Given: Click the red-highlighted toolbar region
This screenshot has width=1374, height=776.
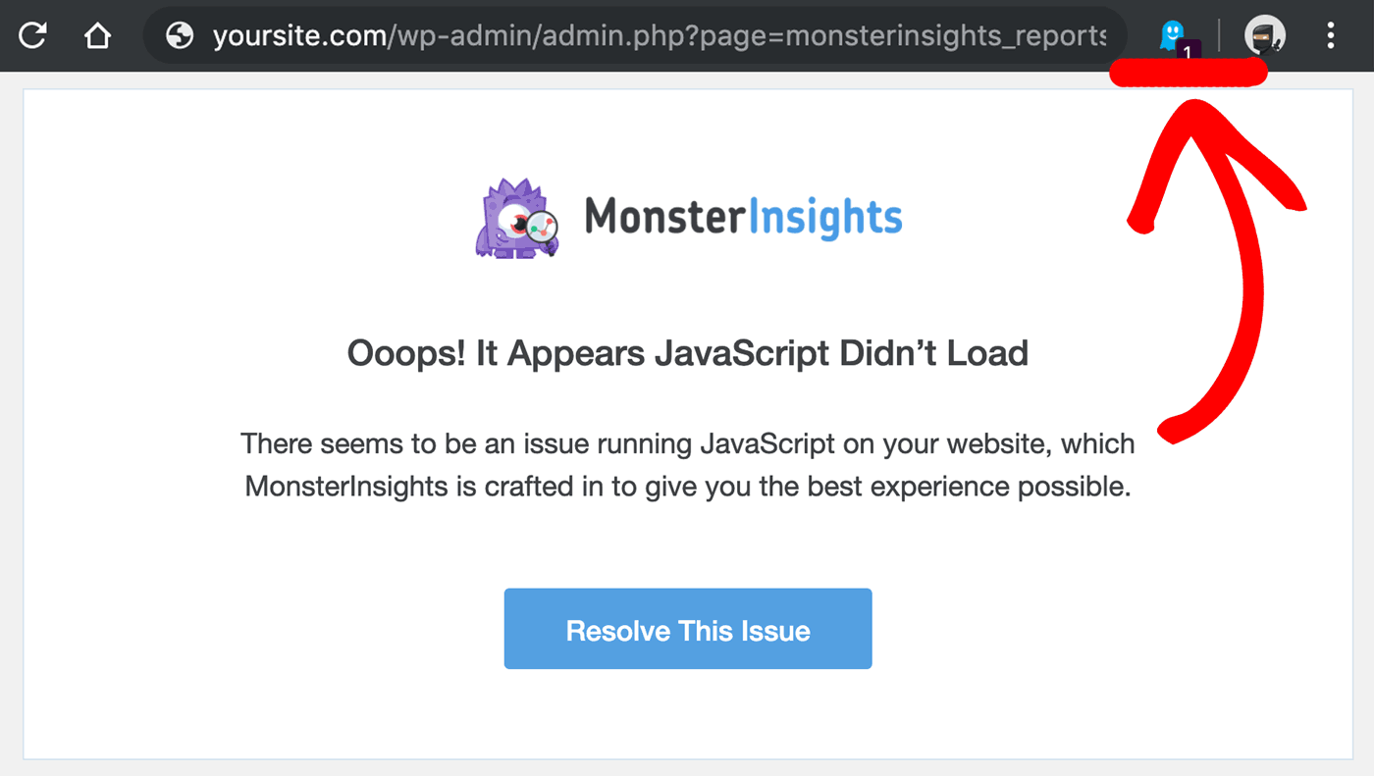Looking at the screenshot, I should (x=1188, y=72).
